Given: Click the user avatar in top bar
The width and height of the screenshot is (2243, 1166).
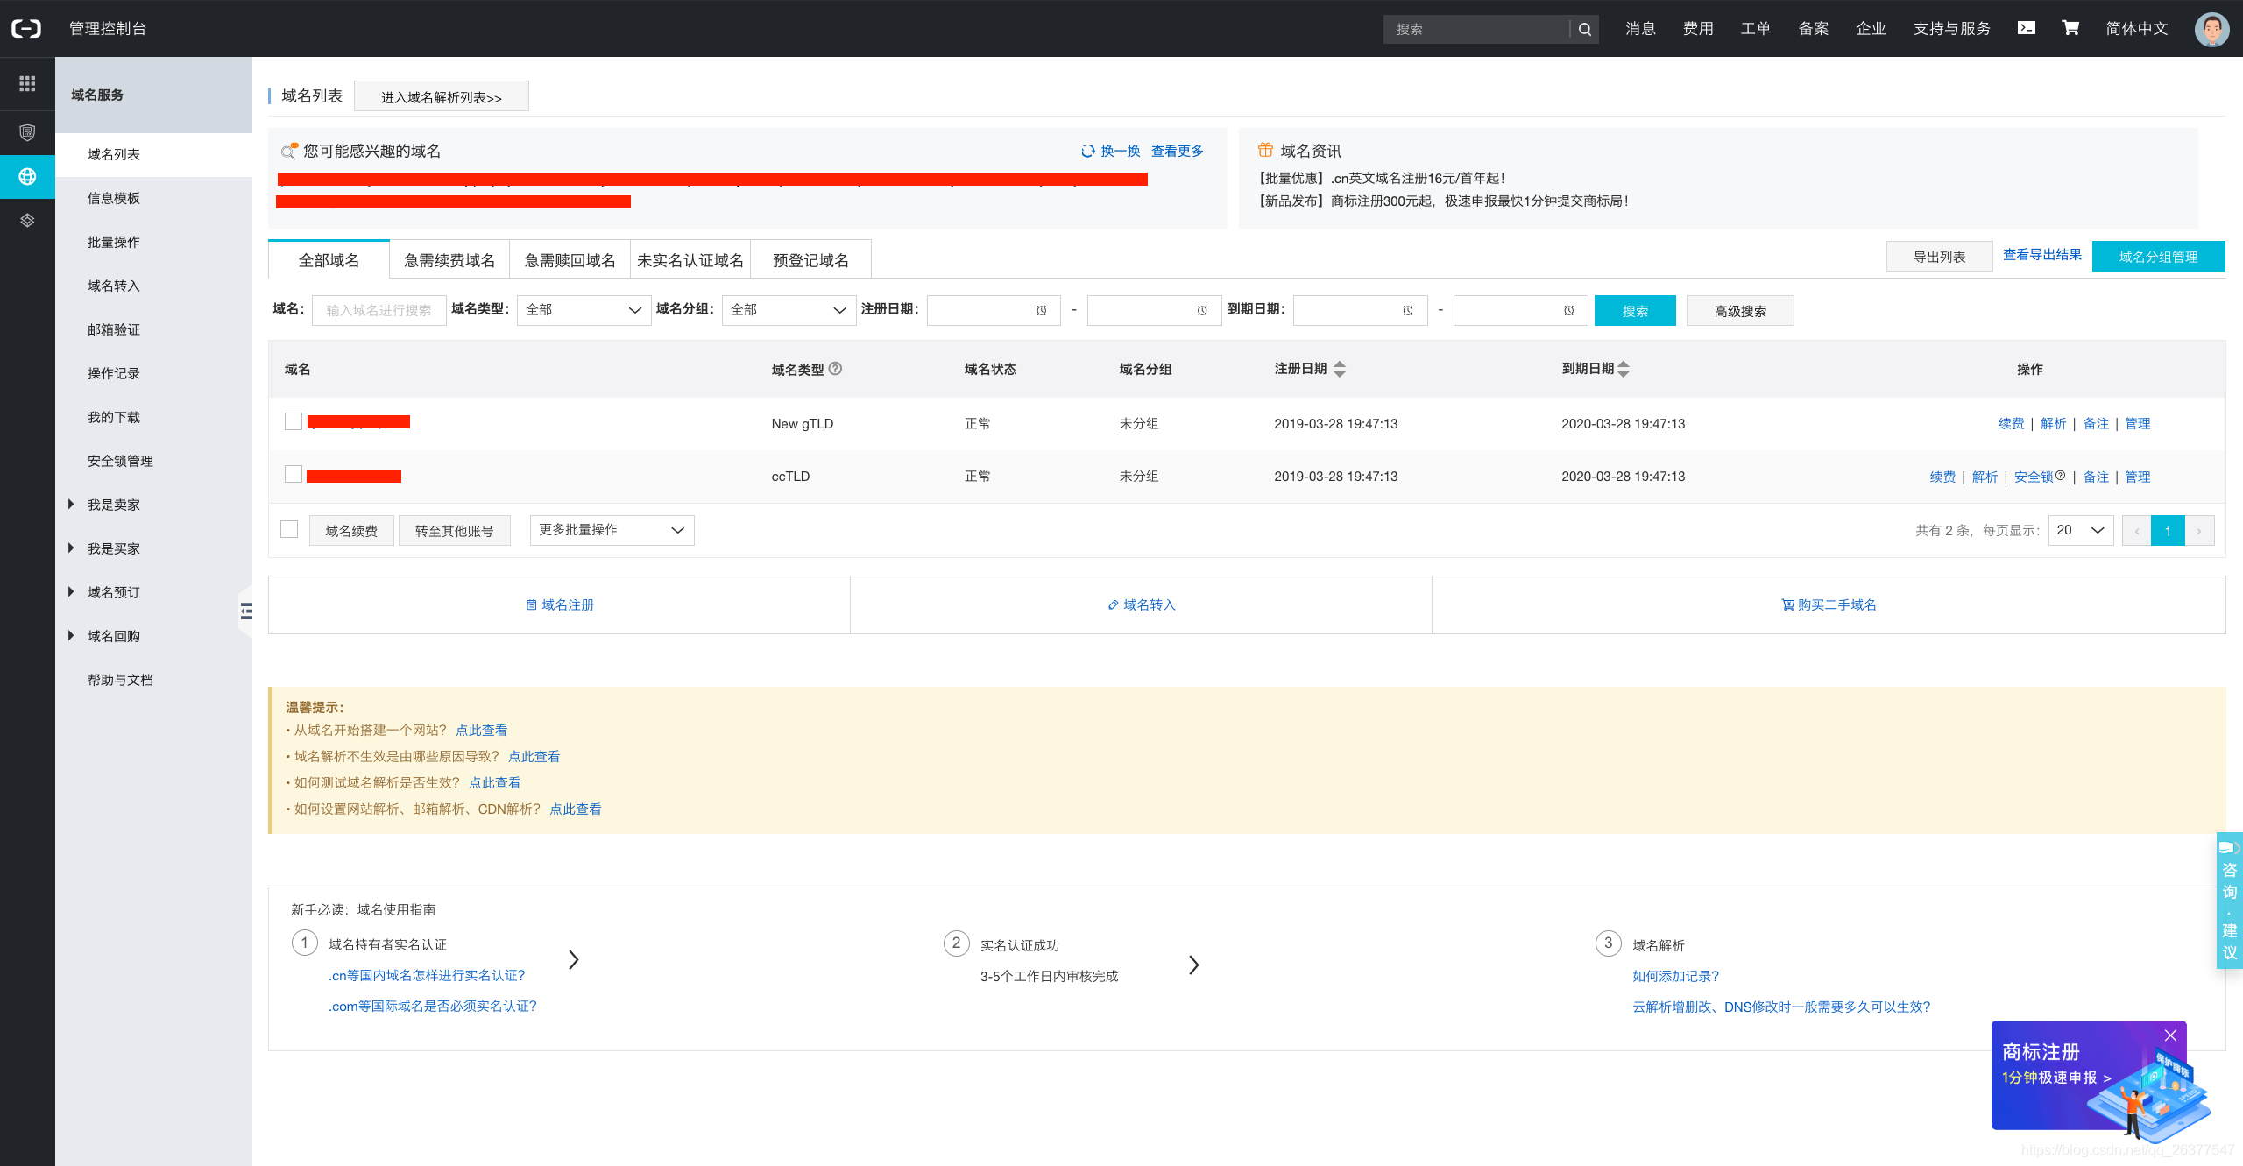Looking at the screenshot, I should point(2211,29).
